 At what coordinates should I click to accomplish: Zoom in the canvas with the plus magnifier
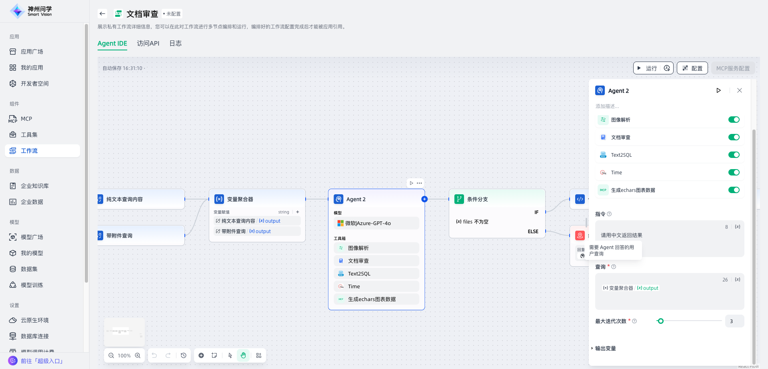[x=138, y=355]
